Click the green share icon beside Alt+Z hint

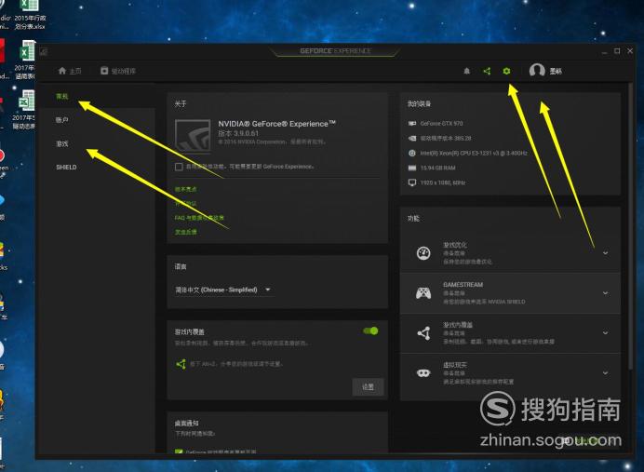click(181, 364)
